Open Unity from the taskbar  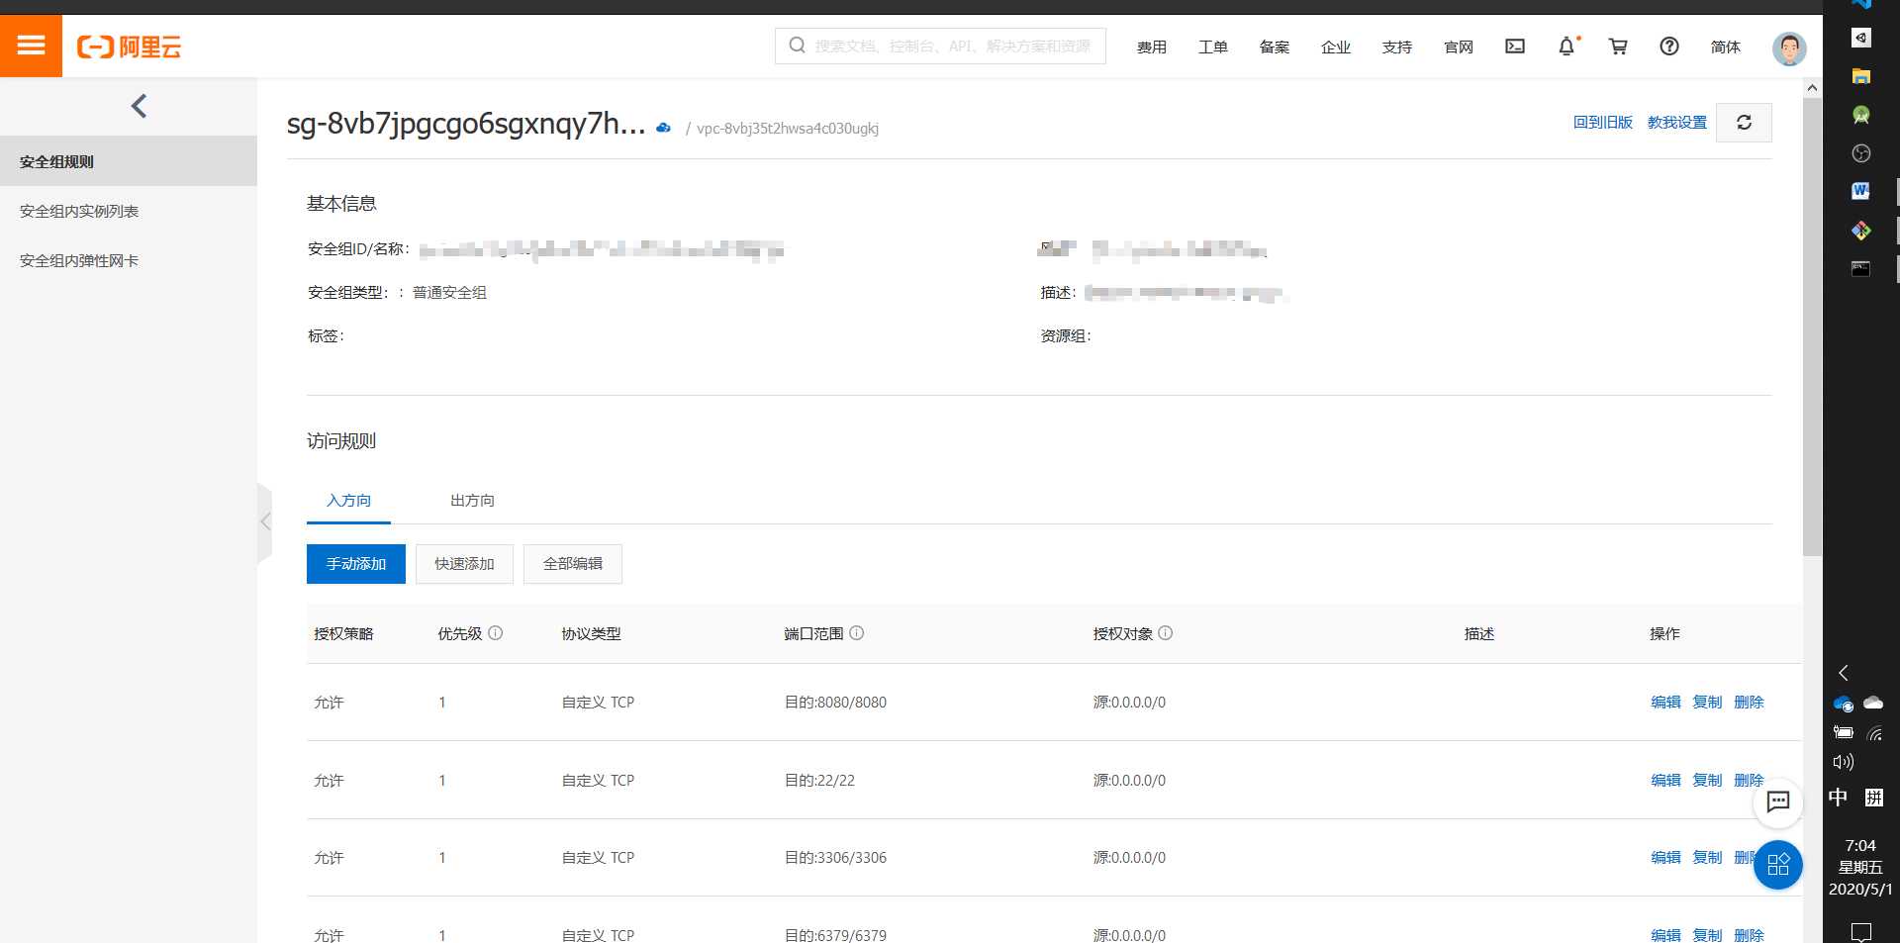[x=1861, y=38]
